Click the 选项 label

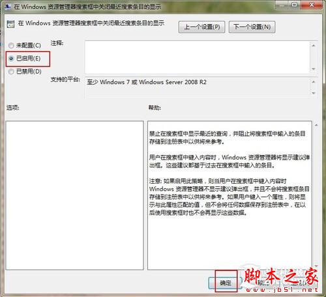13,107
